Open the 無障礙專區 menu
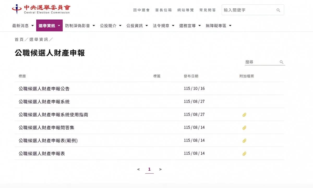The width and height of the screenshot is (313, 188). click(219, 26)
